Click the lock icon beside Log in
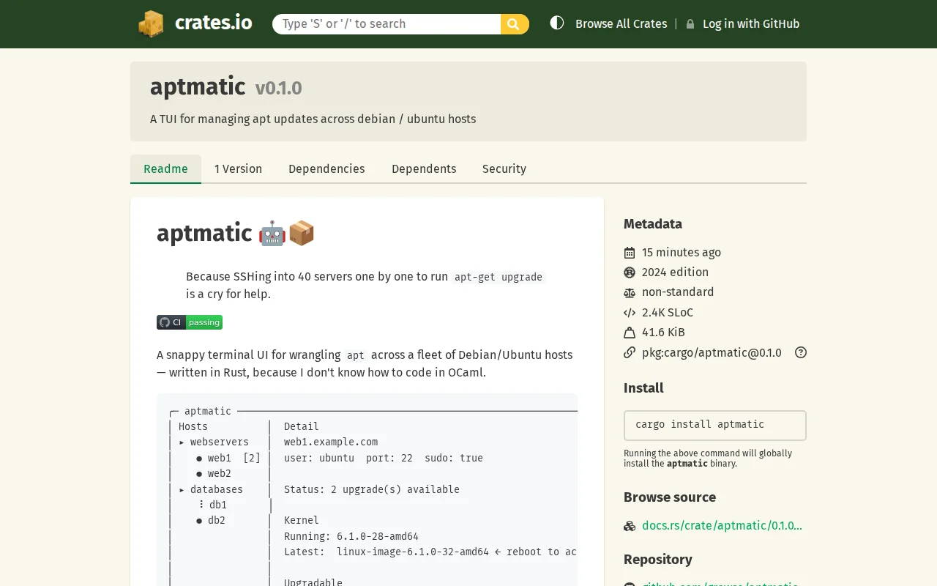Screen dimensions: 937x586 (690, 24)
